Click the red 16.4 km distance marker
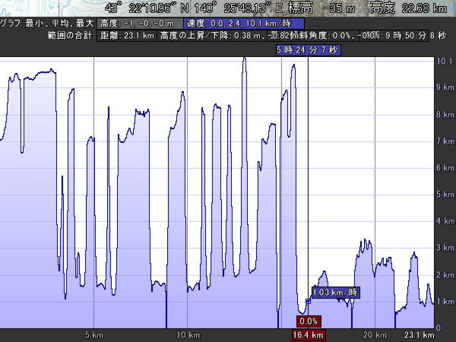 [x=309, y=334]
